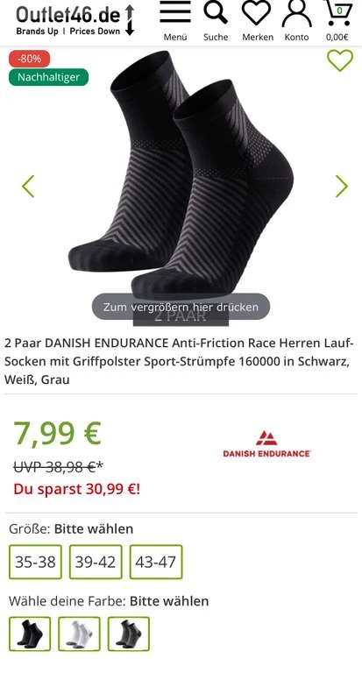Add product to wishlist via green heart
362x673 pixels.
tap(340, 60)
